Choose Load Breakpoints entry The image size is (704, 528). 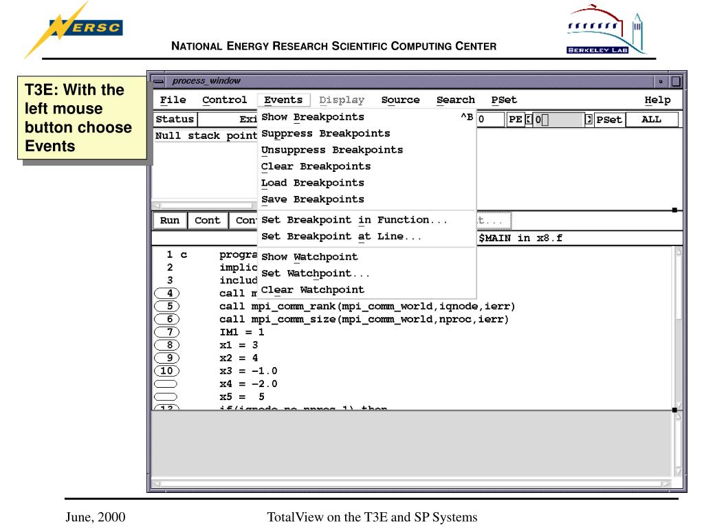point(367,183)
